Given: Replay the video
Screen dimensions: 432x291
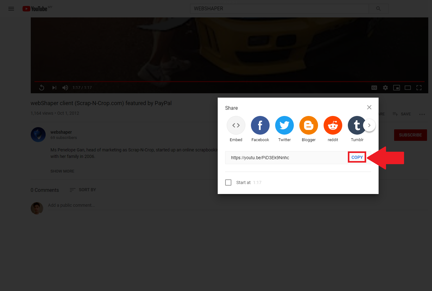Looking at the screenshot, I should point(42,88).
